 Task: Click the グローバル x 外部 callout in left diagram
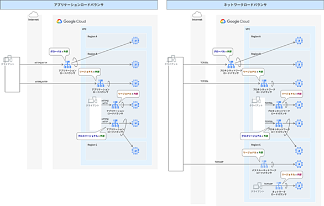coord(59,51)
